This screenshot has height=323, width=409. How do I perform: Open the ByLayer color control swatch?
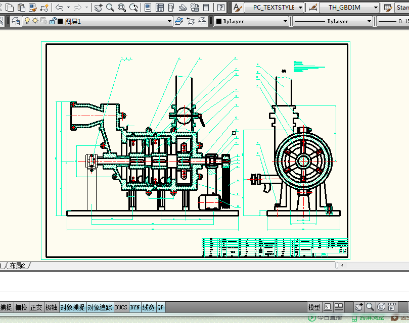[218, 21]
